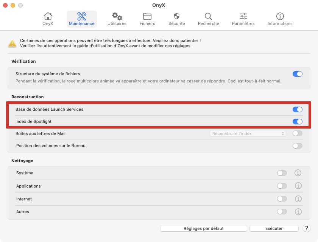
Task: Enable Position des volumes sur le Bureau
Action: click(x=297, y=146)
